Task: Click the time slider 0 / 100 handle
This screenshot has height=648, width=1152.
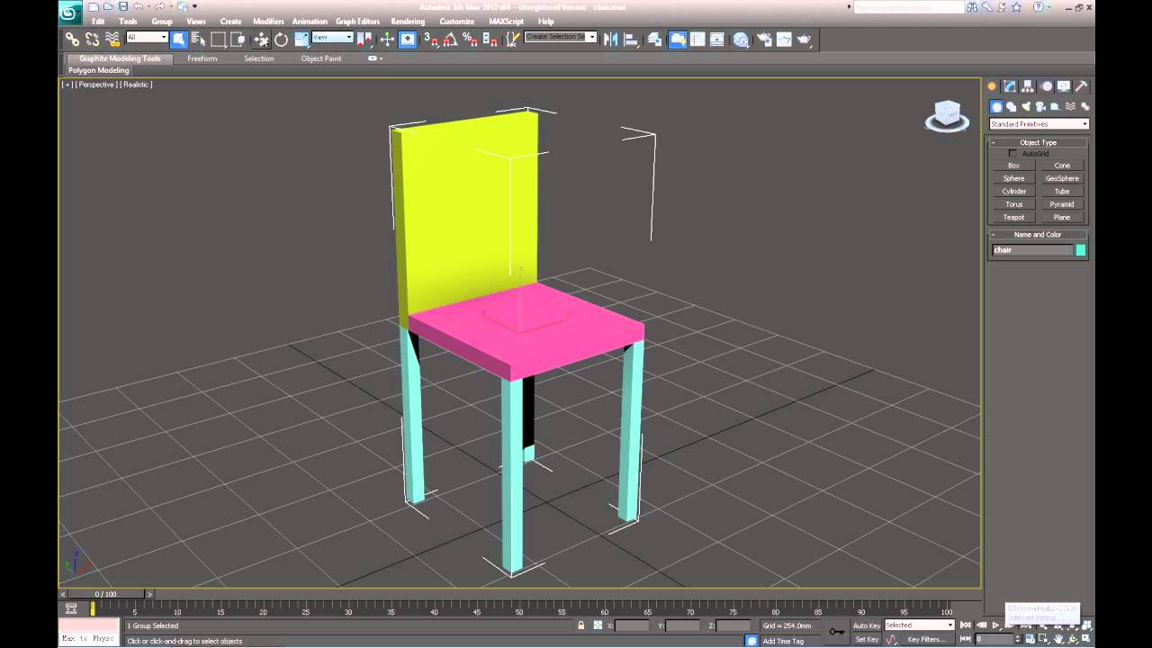Action: pyautogui.click(x=105, y=594)
